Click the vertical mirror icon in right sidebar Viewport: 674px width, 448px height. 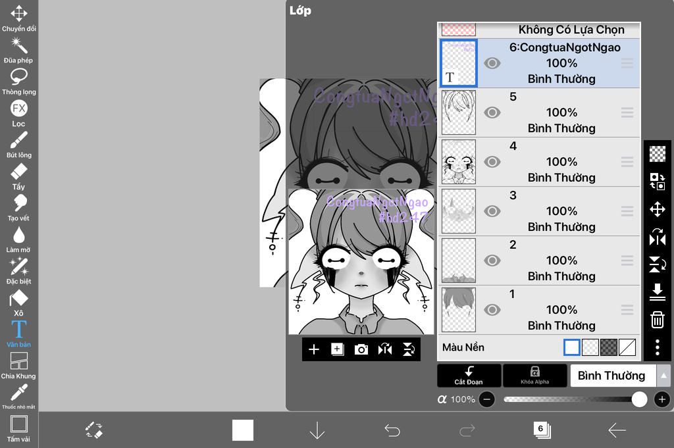pos(658,264)
